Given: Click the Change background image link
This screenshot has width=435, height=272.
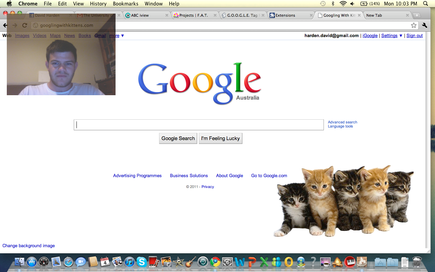Looking at the screenshot, I should [29, 245].
